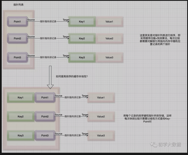This screenshot has width=188, height=155.
Task: Click the standalone Value3 box in lower diagram
Action: pyautogui.click(x=101, y=136)
